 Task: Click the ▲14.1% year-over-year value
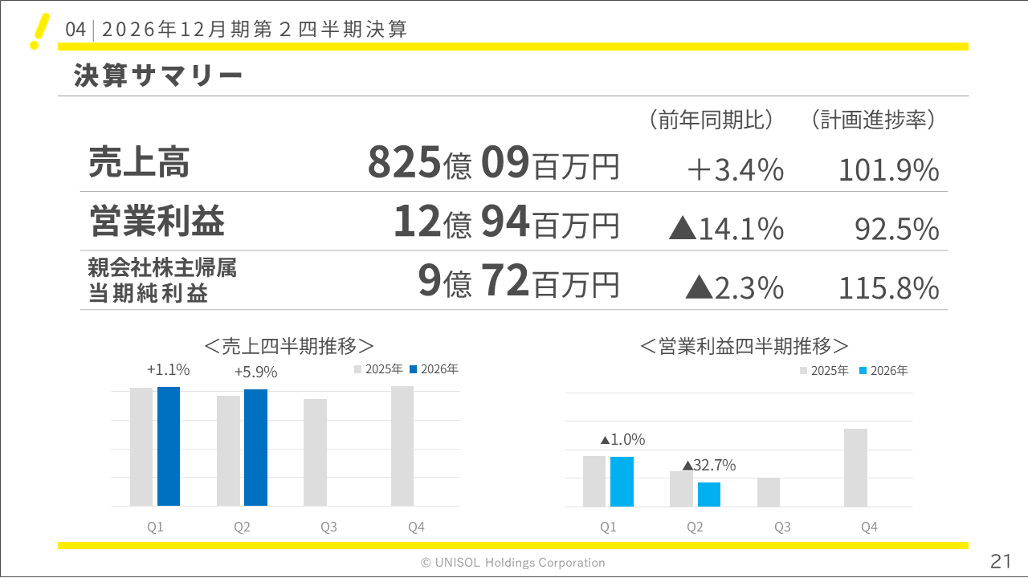click(726, 229)
